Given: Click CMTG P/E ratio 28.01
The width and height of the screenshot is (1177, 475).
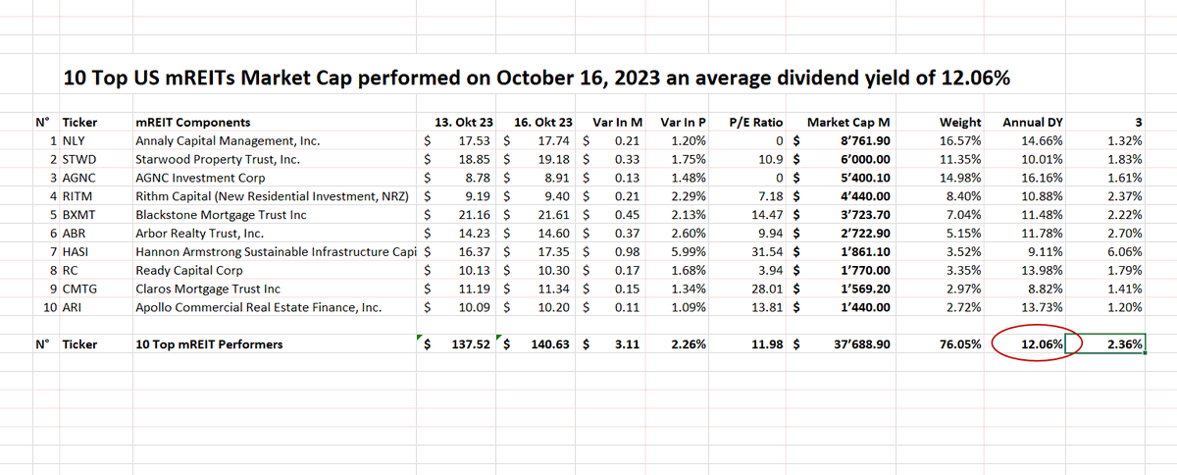Looking at the screenshot, I should pyautogui.click(x=767, y=290).
